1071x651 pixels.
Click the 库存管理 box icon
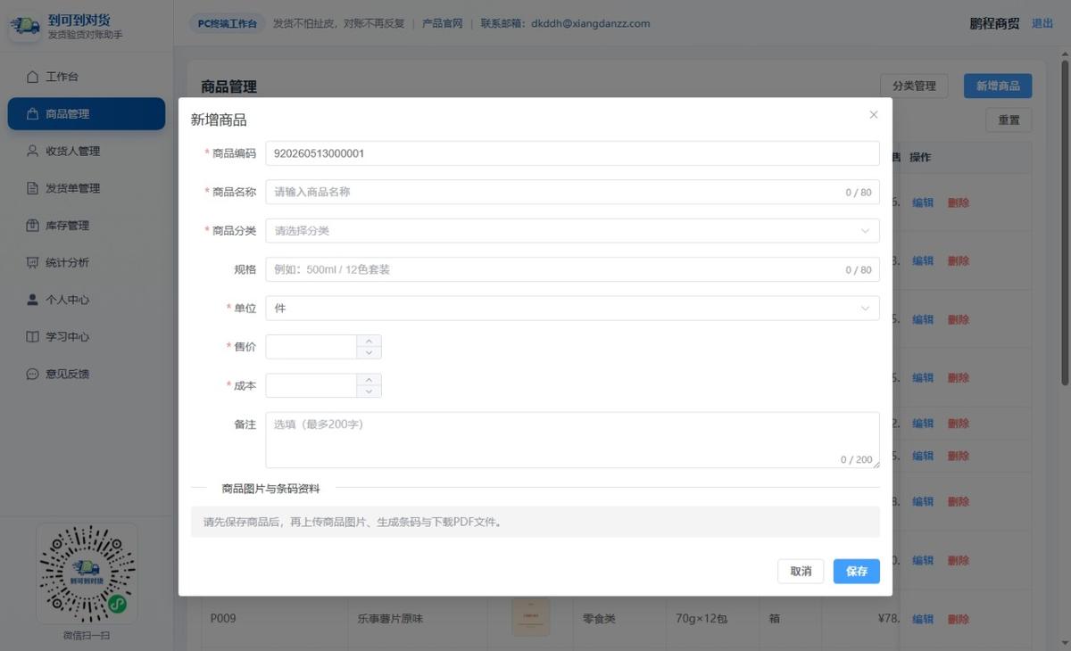point(32,226)
